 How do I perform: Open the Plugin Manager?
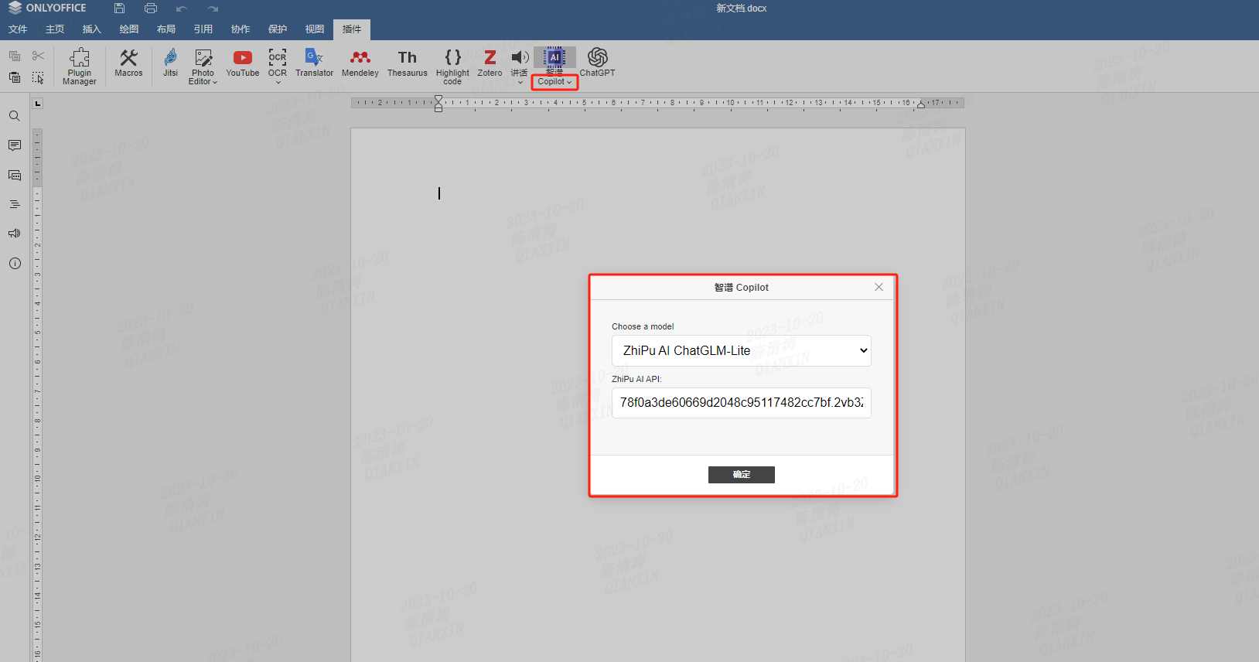(79, 66)
